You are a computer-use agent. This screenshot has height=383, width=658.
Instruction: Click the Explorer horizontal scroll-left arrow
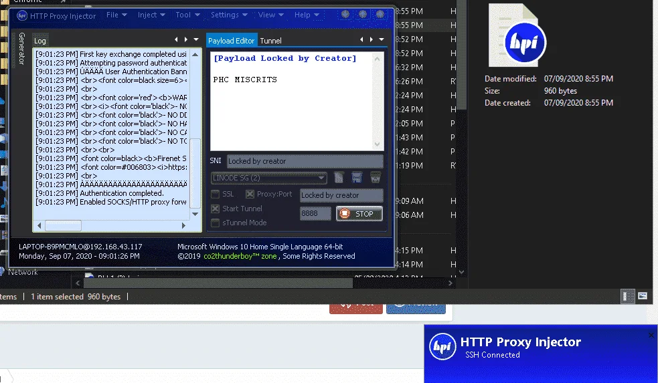(x=78, y=283)
